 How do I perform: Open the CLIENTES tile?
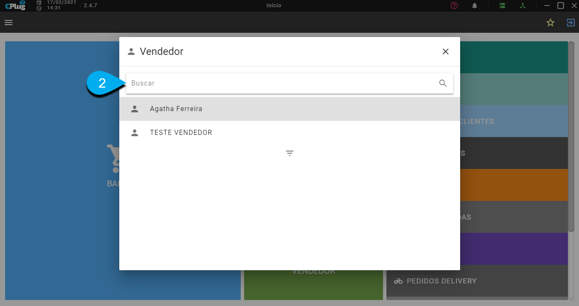click(x=514, y=121)
